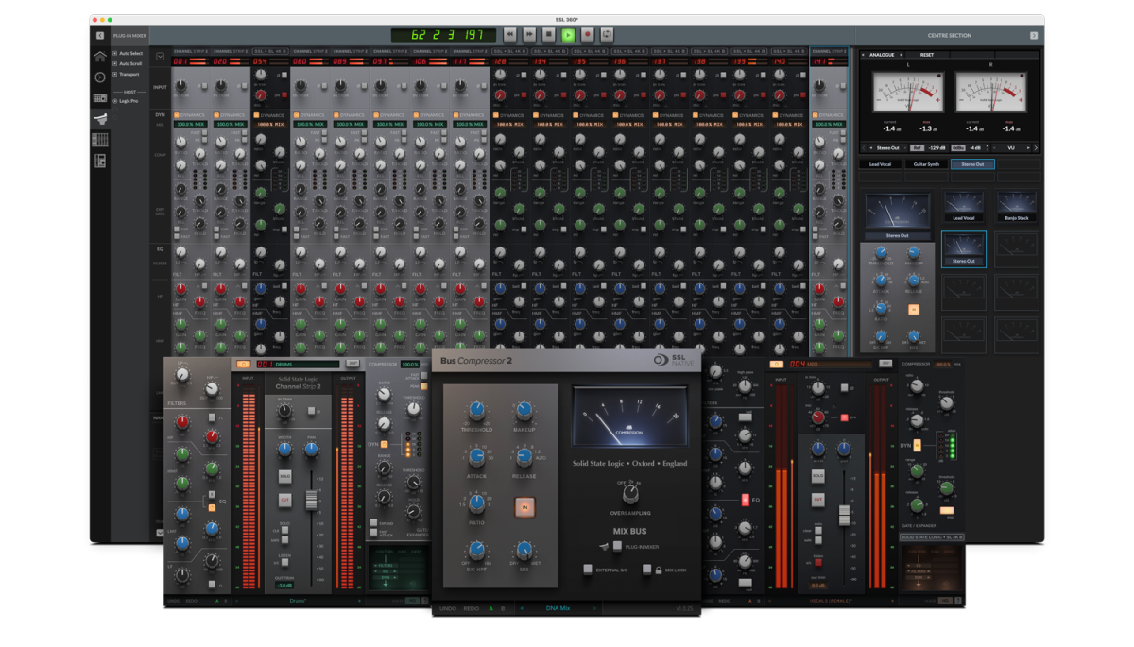This screenshot has height=647, width=1134.
Task: Expand the channel strip rows dropdown arrow
Action: [x=160, y=57]
